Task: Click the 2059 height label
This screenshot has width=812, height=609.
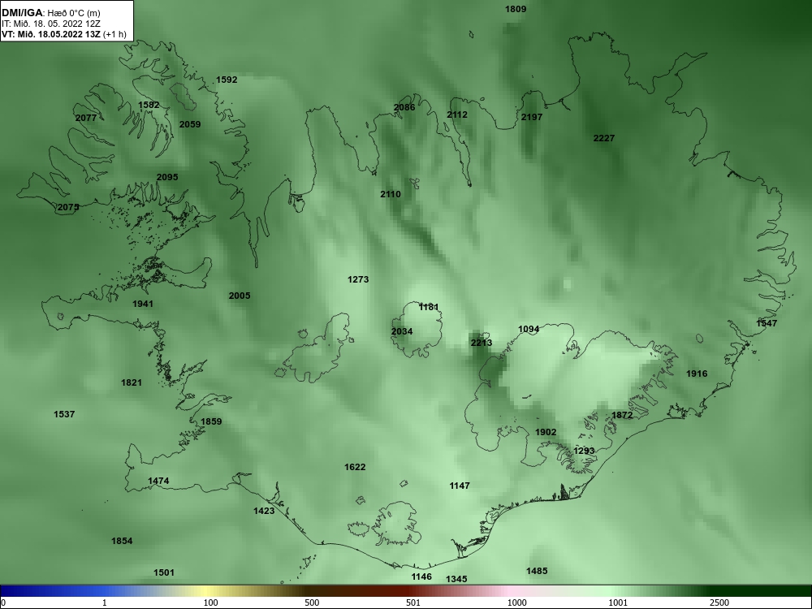Action: pos(189,124)
